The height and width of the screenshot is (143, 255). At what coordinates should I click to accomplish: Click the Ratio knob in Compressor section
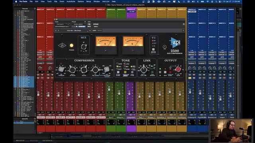(84, 70)
